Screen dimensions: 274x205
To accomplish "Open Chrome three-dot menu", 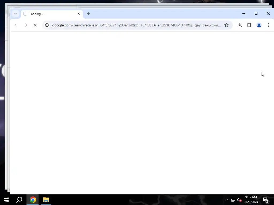I will point(269,25).
